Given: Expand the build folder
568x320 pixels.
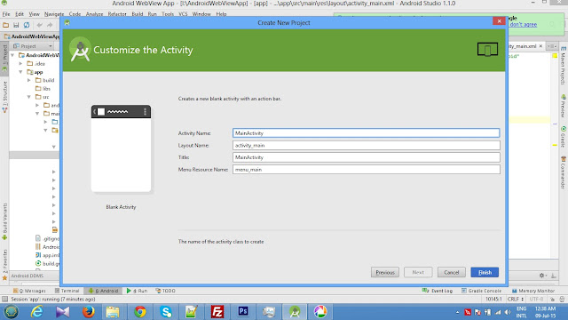Looking at the screenshot, I should [x=29, y=80].
